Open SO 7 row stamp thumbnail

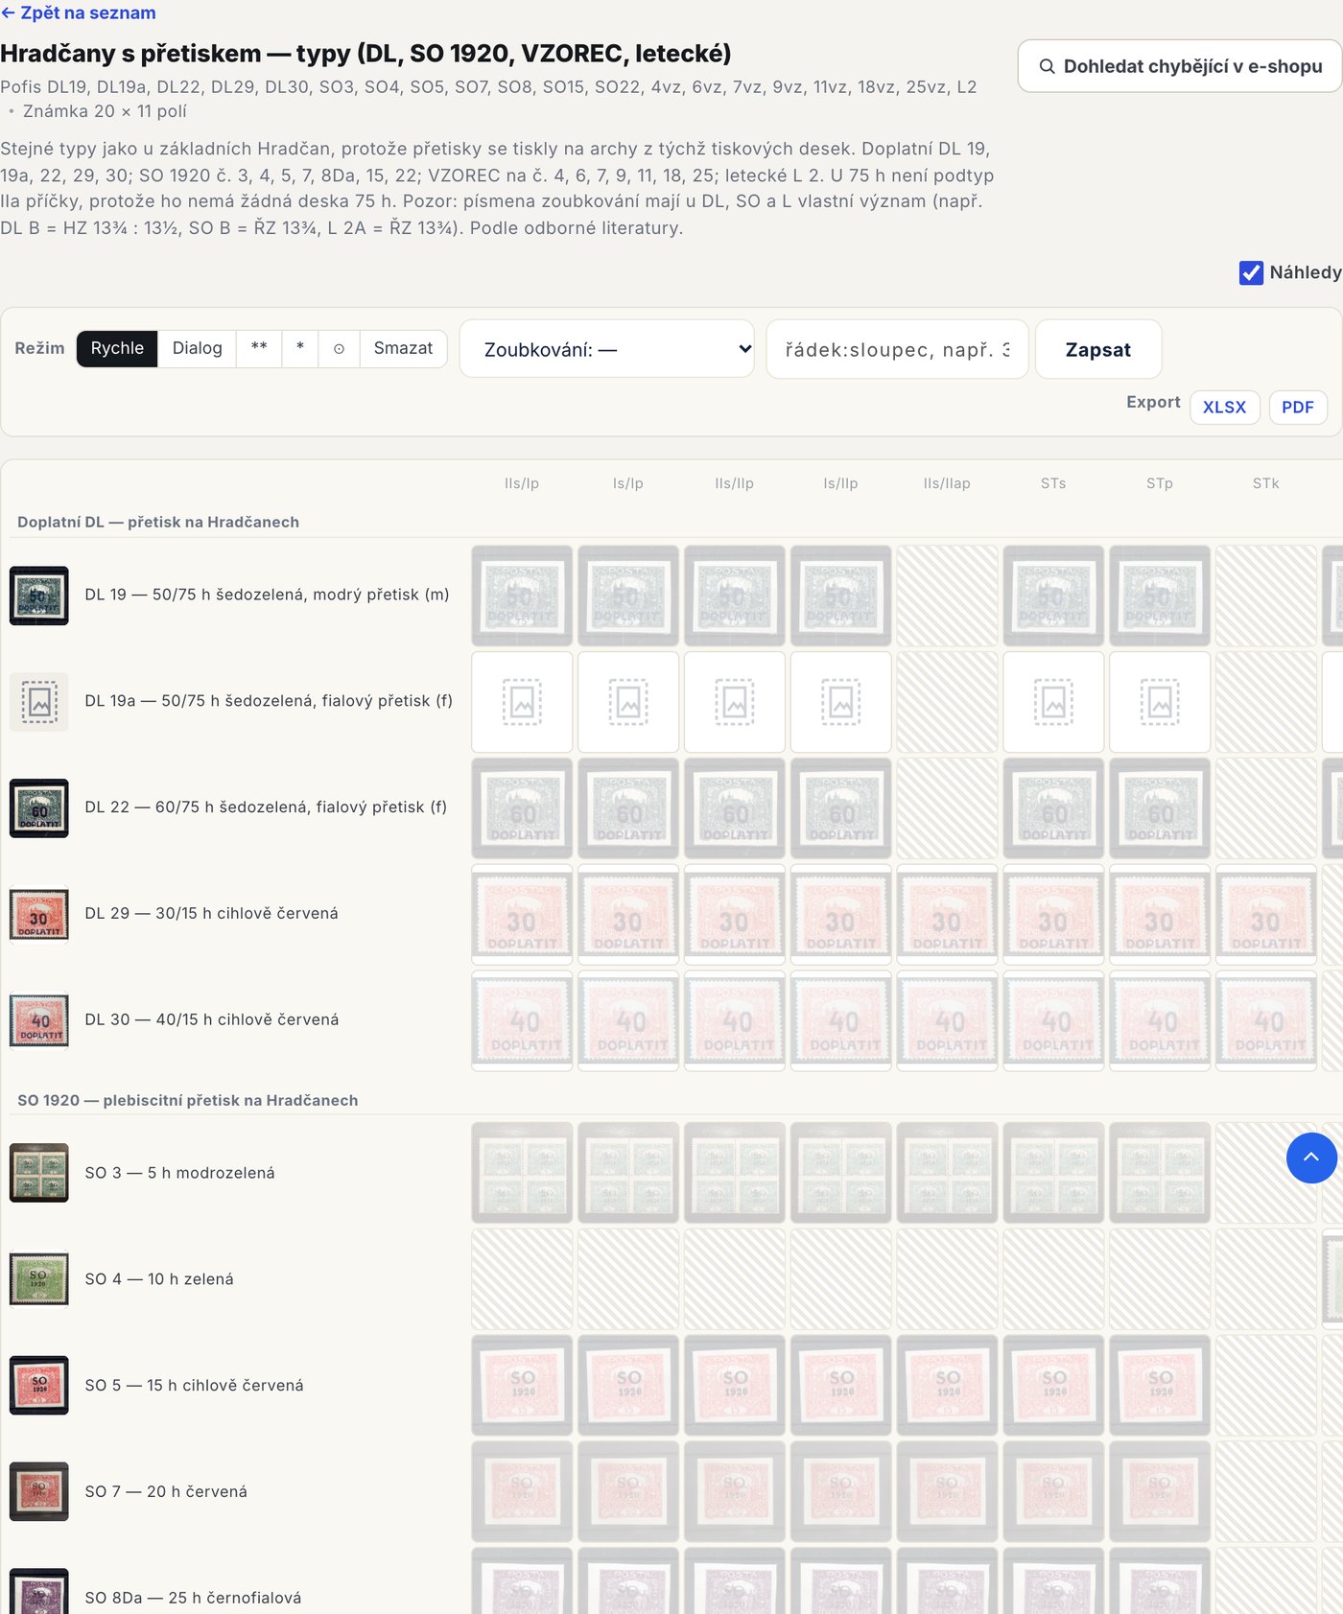39,1492
